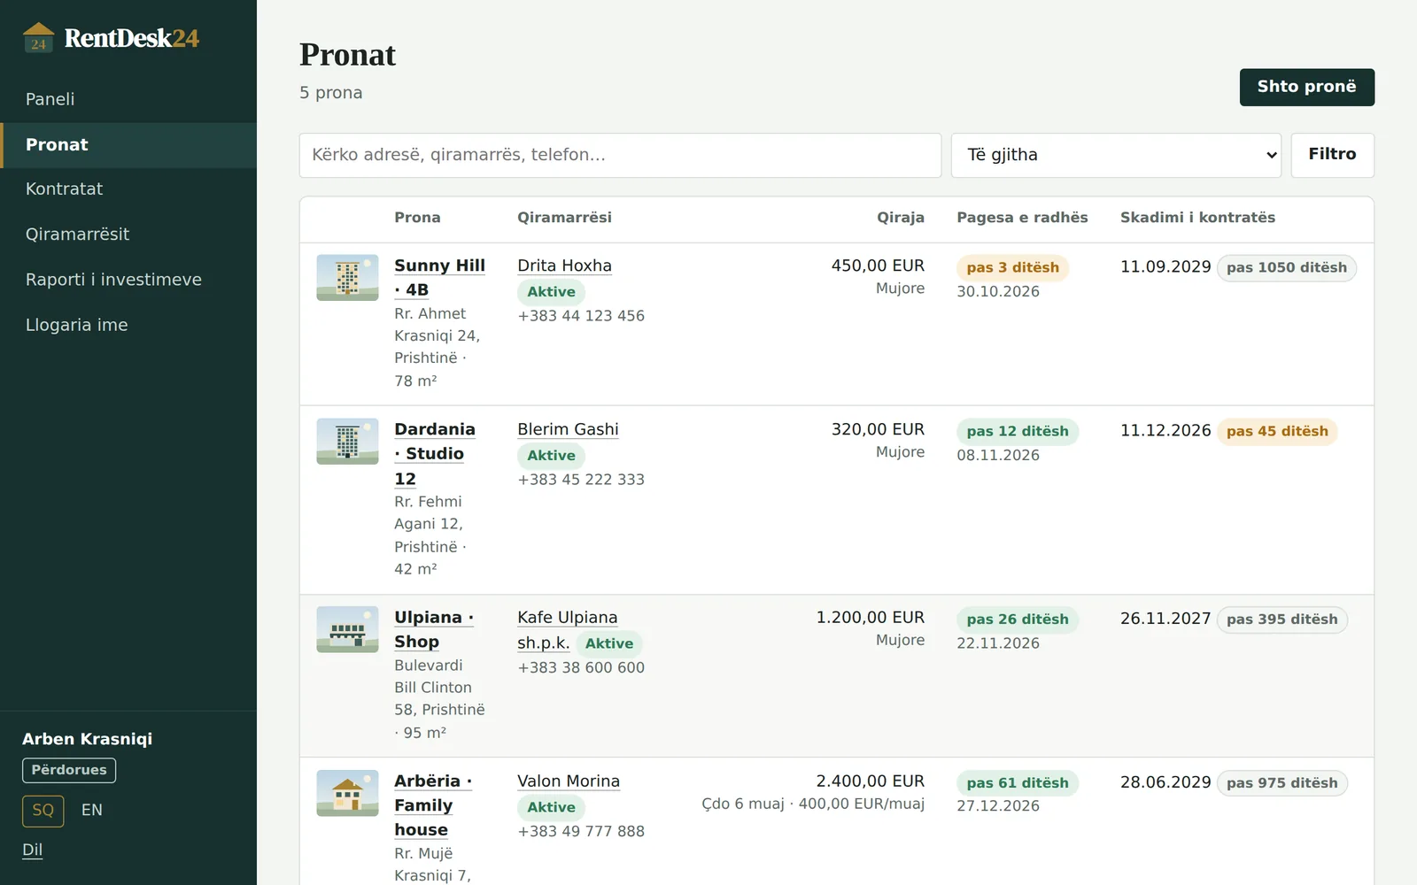Click the 'pas 26 ditësh' payment badge
The height and width of the screenshot is (885, 1417).
pyautogui.click(x=1018, y=619)
